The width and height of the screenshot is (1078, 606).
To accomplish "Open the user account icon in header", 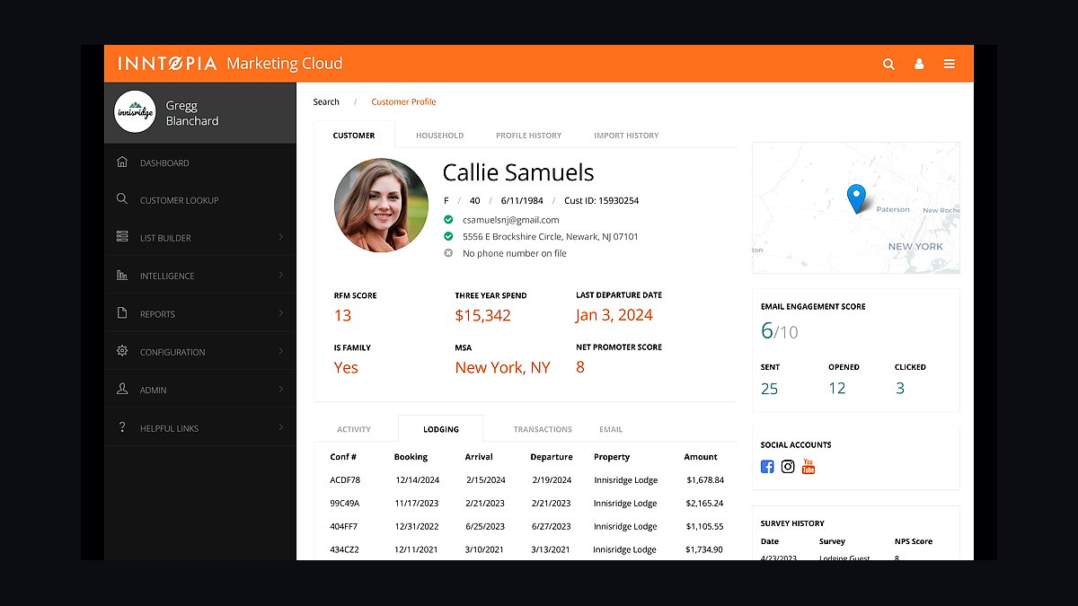I will (919, 64).
